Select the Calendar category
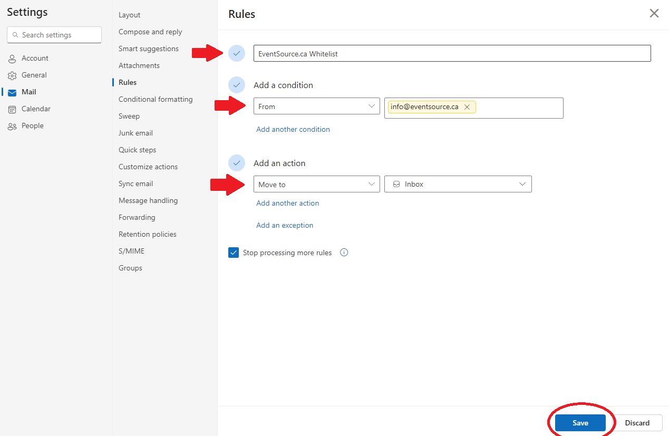The width and height of the screenshot is (669, 436). tap(36, 109)
